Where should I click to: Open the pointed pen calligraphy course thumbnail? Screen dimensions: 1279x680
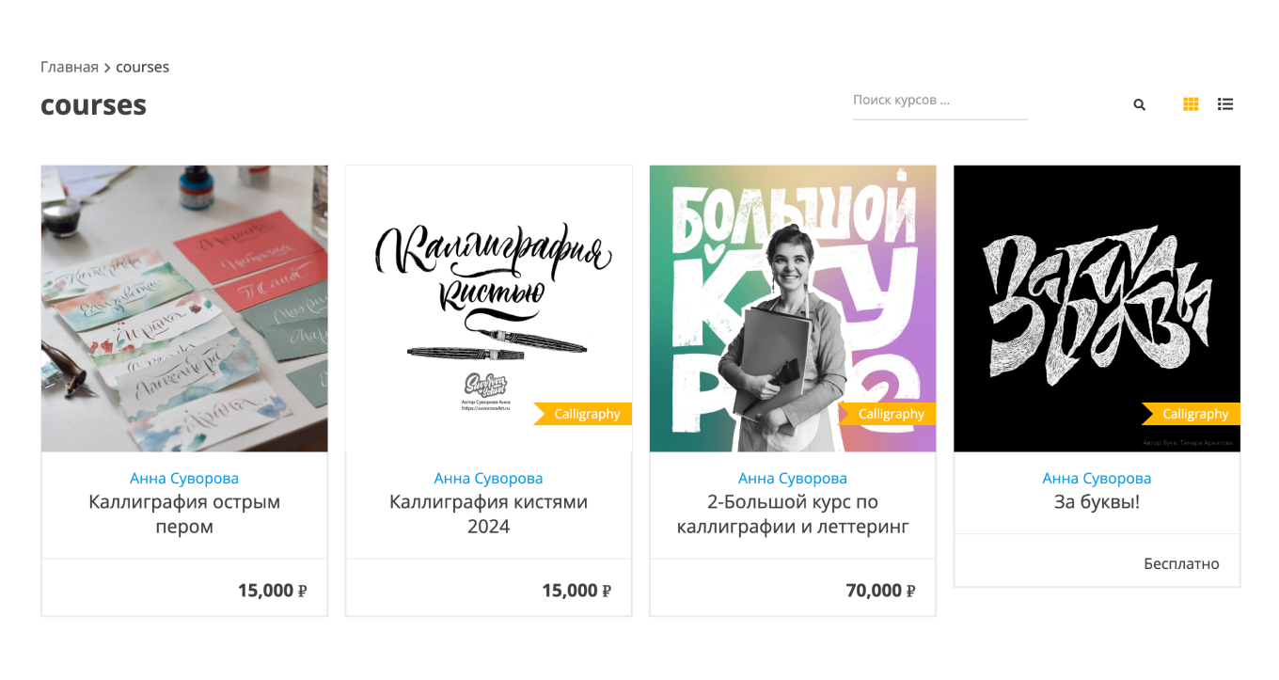pyautogui.click(x=184, y=308)
